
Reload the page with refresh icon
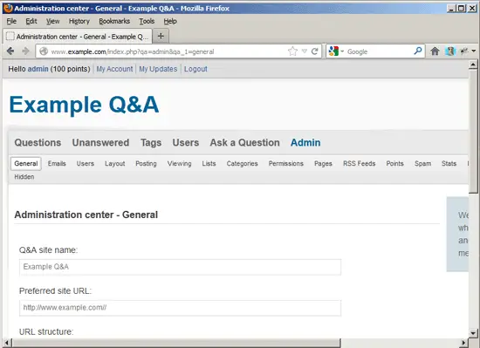coord(314,51)
